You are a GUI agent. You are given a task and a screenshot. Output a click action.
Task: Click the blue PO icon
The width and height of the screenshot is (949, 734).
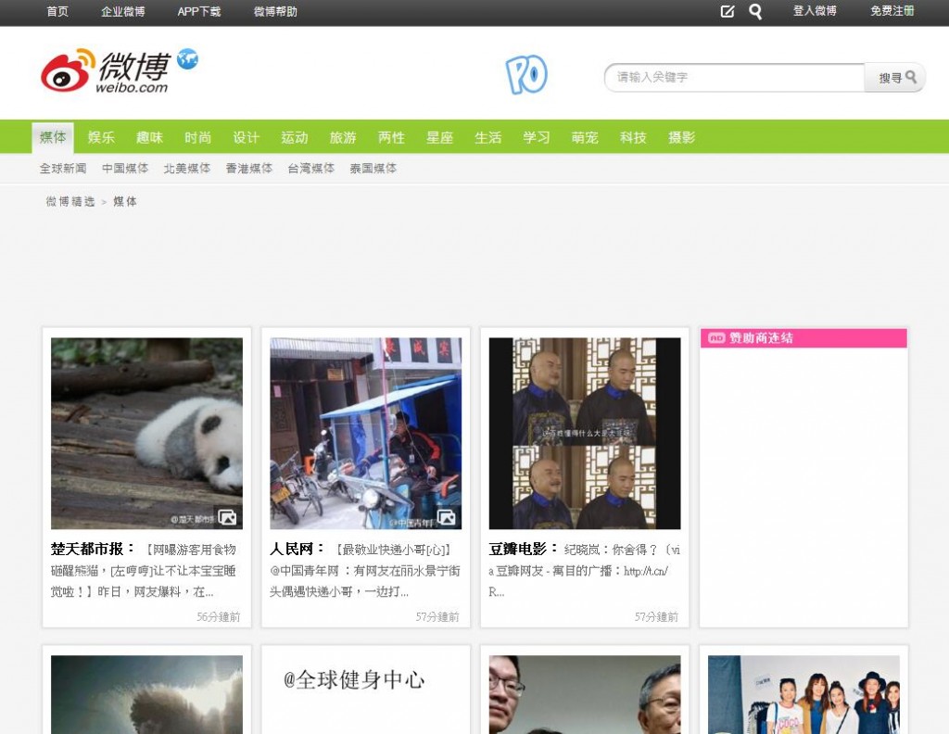(526, 75)
